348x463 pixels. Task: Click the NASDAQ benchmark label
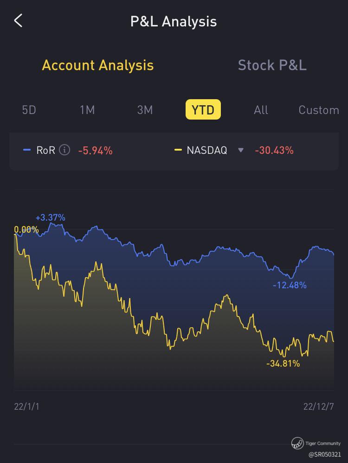(x=207, y=150)
